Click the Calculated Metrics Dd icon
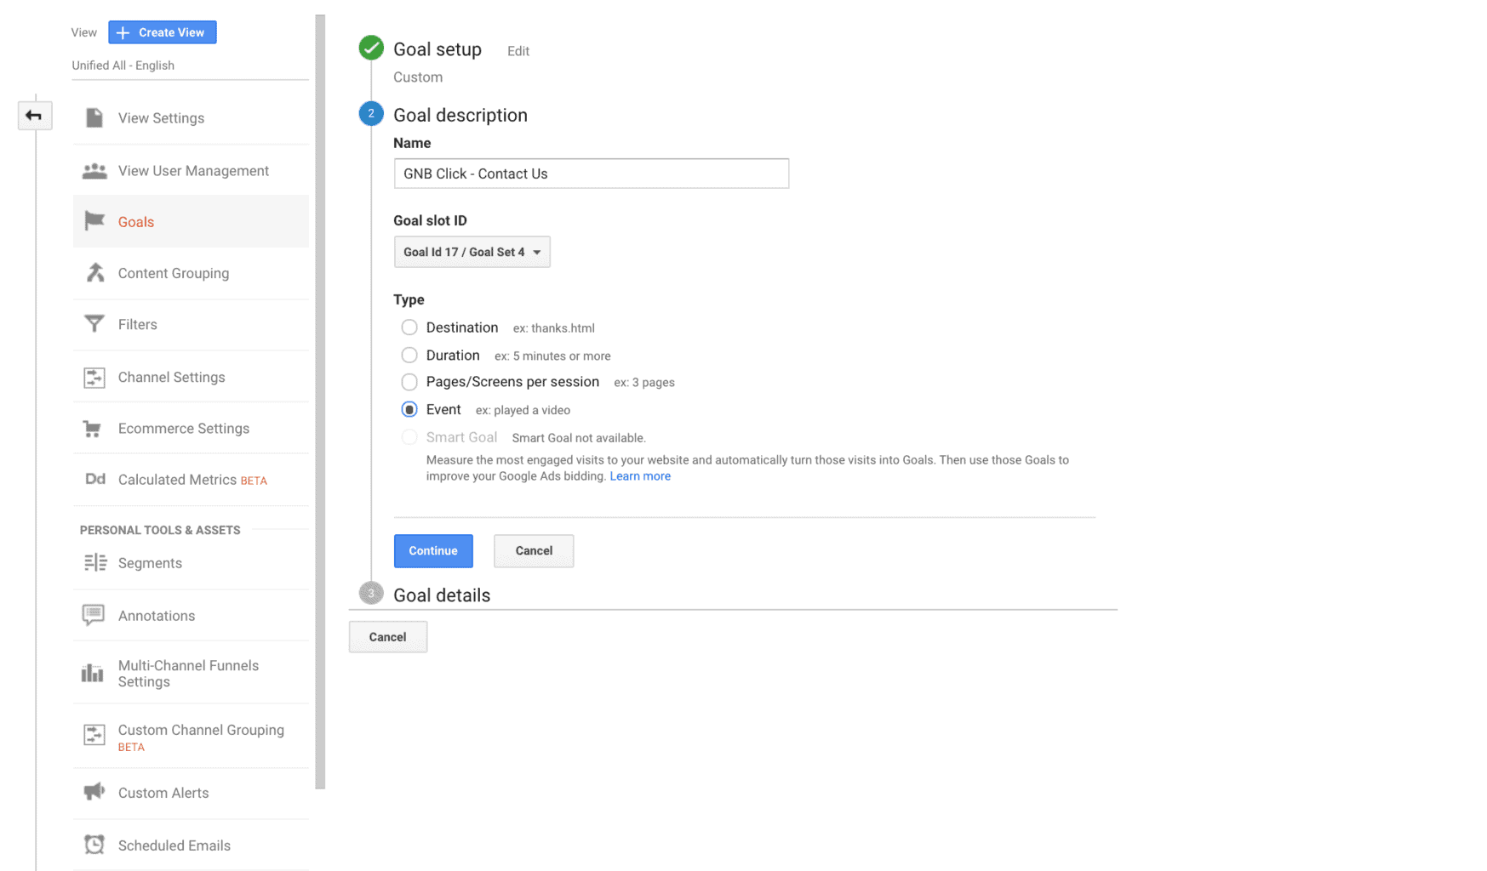 [x=94, y=479]
